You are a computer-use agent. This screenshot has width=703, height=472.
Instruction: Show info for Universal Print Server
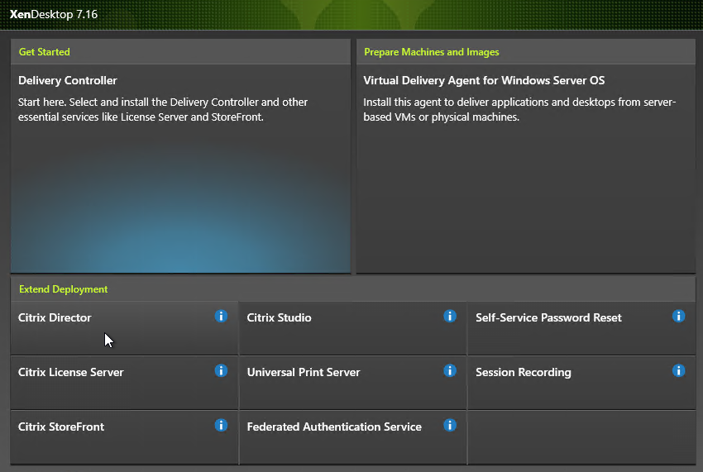[x=450, y=370]
